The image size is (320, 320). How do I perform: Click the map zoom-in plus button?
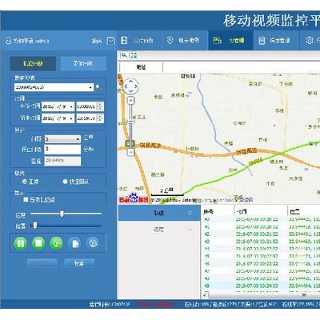coord(130,101)
